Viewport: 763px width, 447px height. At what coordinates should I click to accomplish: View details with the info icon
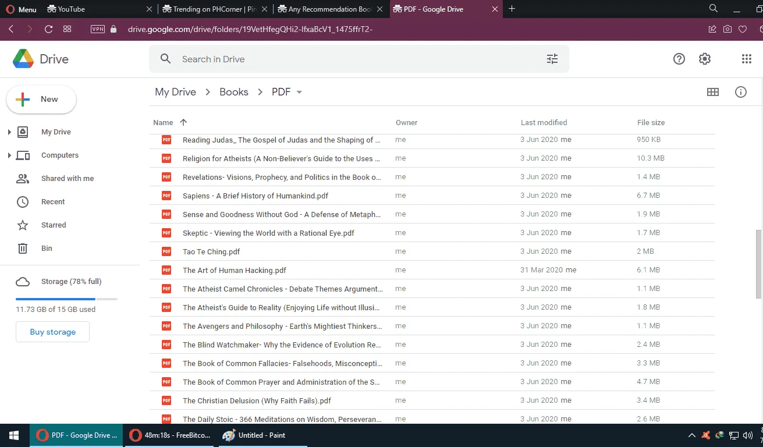741,92
